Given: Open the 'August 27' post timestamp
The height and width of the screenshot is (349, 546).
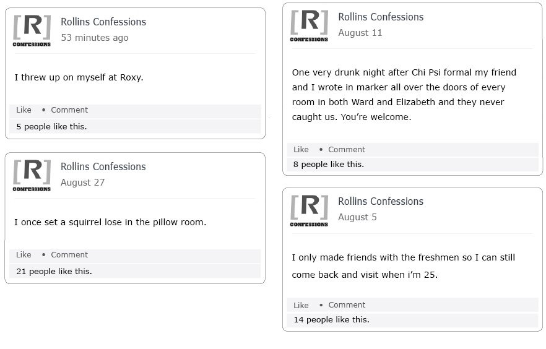Looking at the screenshot, I should (82, 183).
